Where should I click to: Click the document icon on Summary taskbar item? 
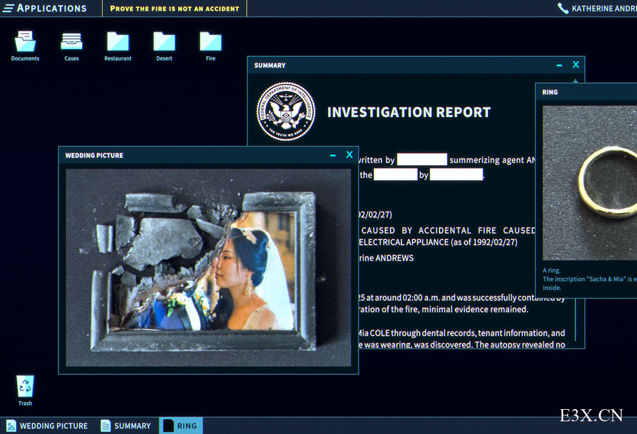tap(106, 426)
